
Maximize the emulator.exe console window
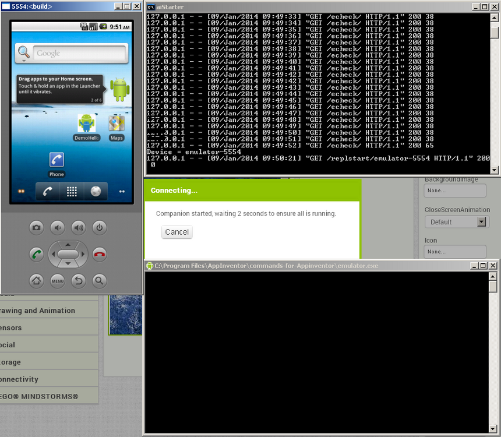click(x=483, y=265)
